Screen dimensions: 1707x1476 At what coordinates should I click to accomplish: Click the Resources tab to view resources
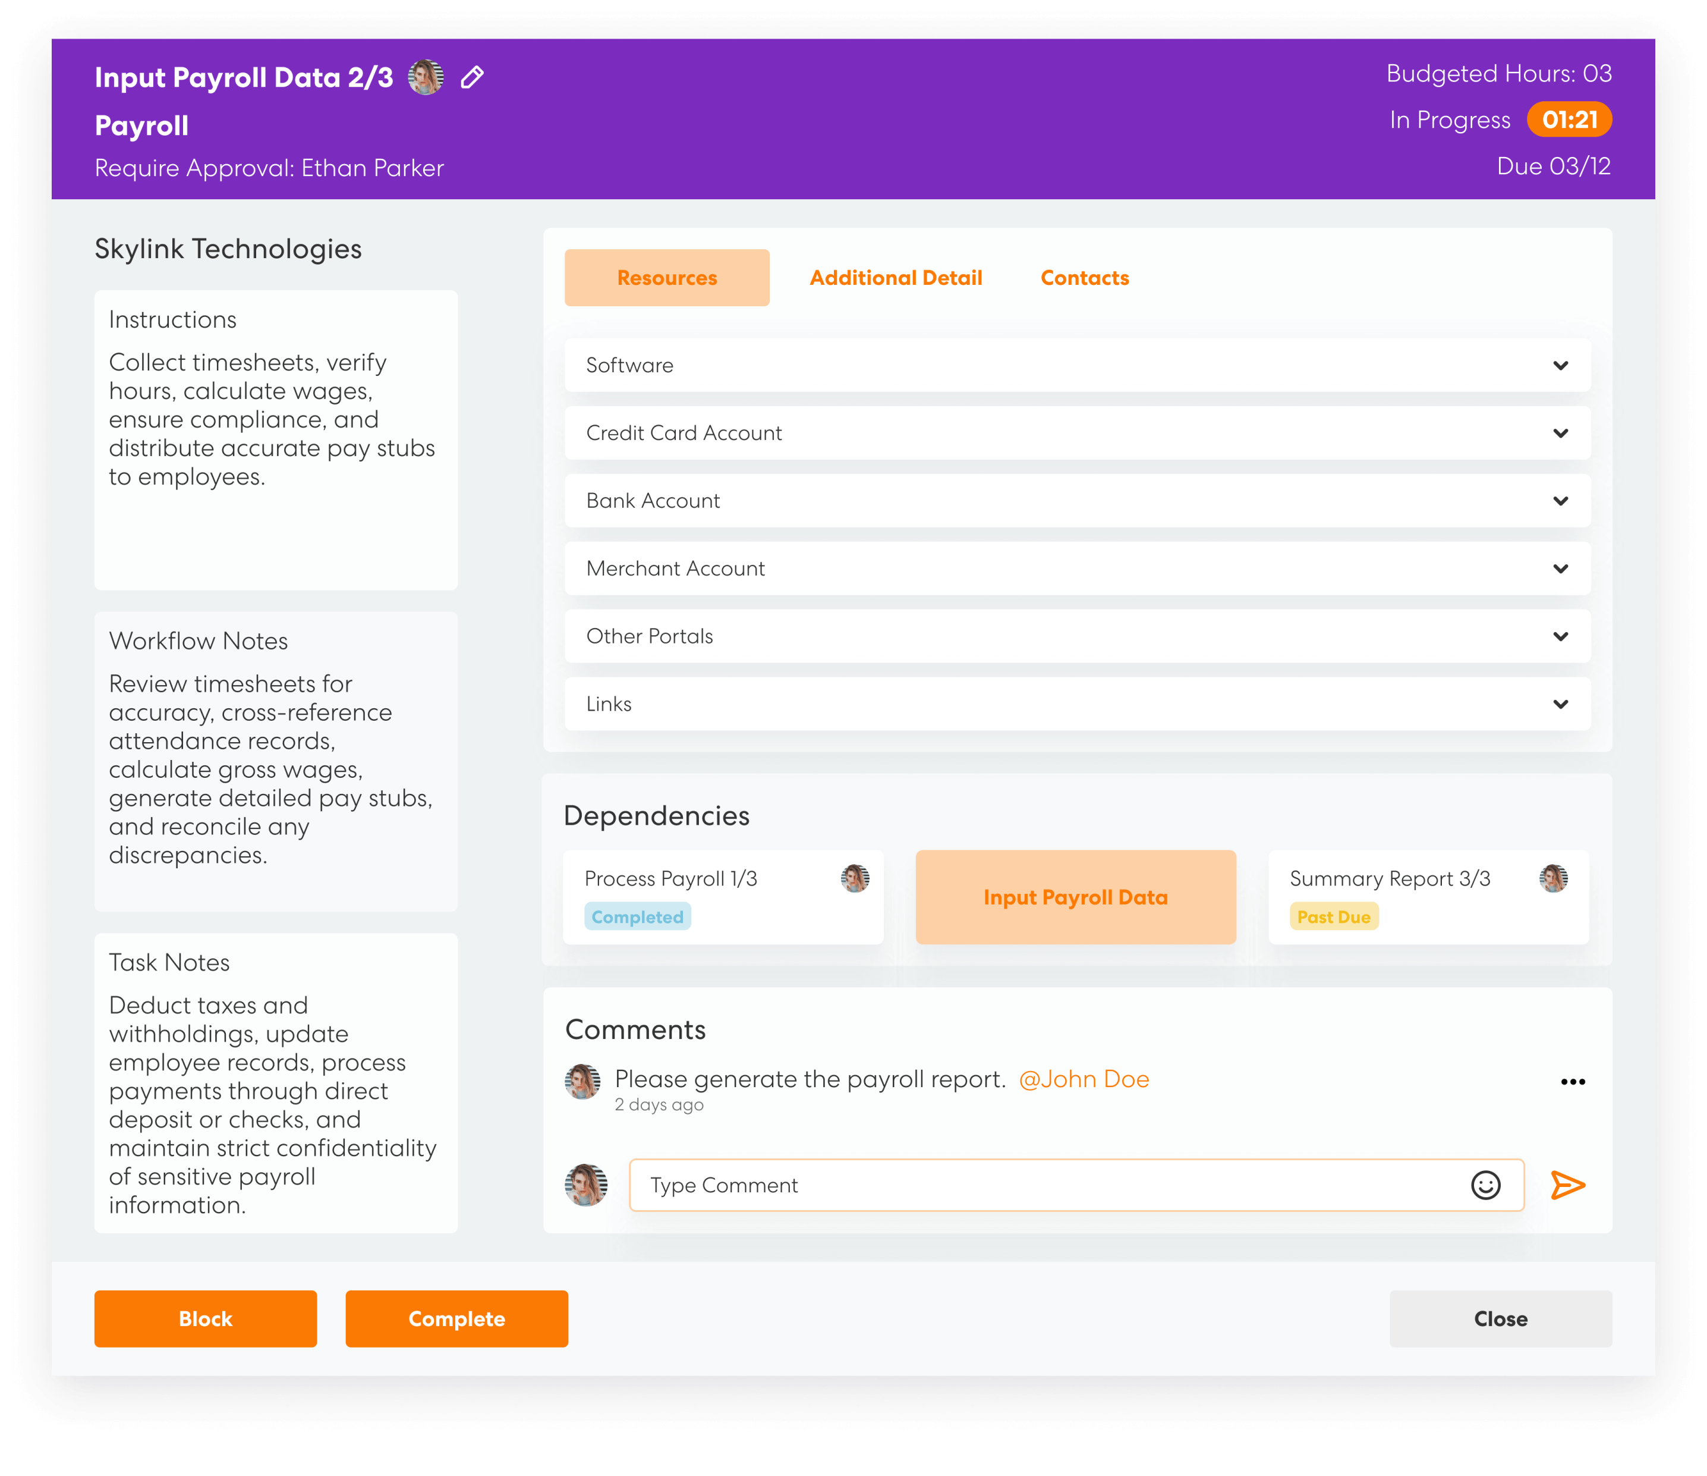[666, 278]
